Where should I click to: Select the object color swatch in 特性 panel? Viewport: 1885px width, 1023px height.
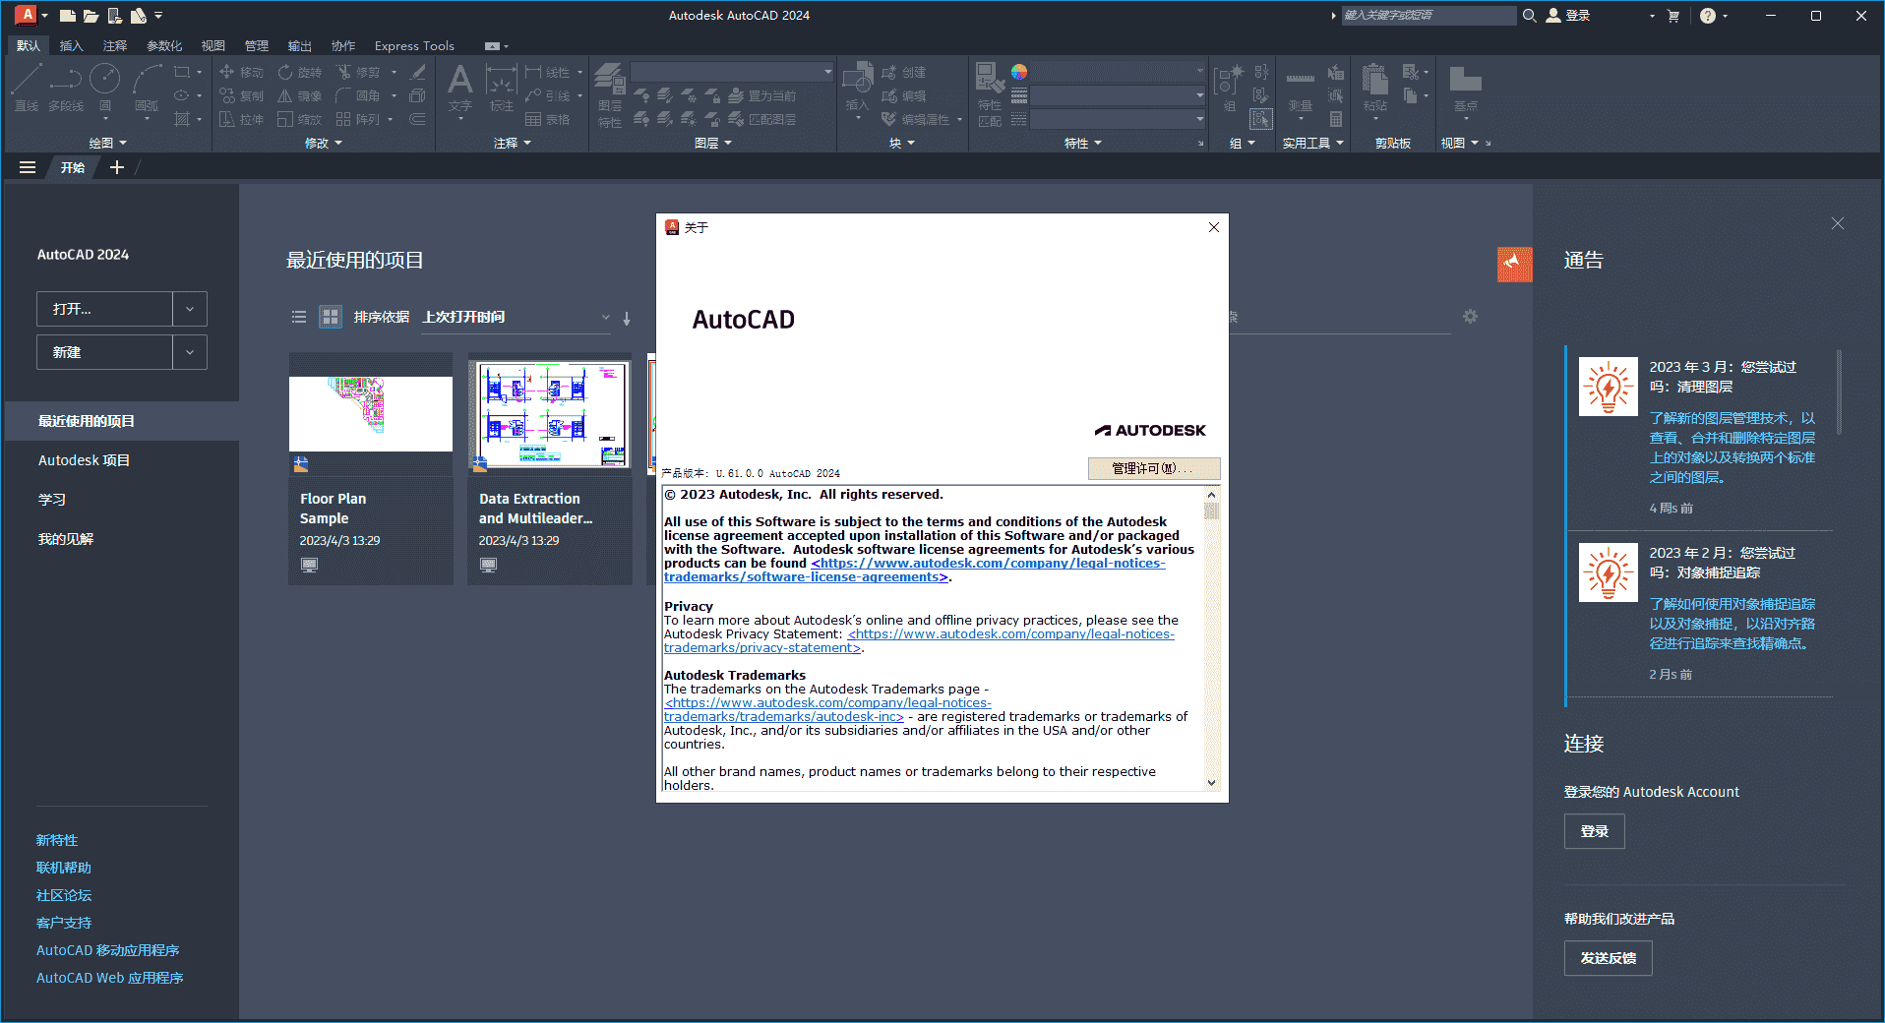(1019, 72)
